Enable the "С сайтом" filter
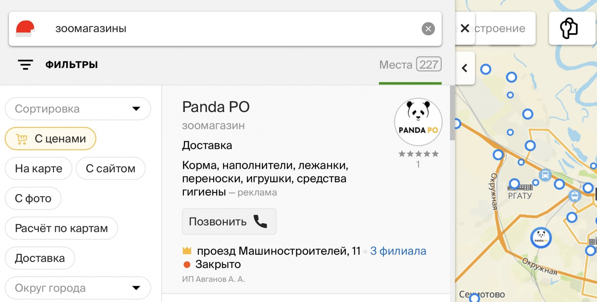Viewport: 597px width, 302px height. point(110,168)
